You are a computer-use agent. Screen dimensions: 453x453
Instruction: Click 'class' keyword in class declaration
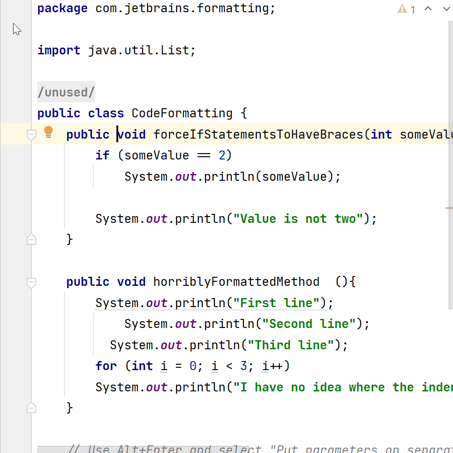click(x=106, y=113)
